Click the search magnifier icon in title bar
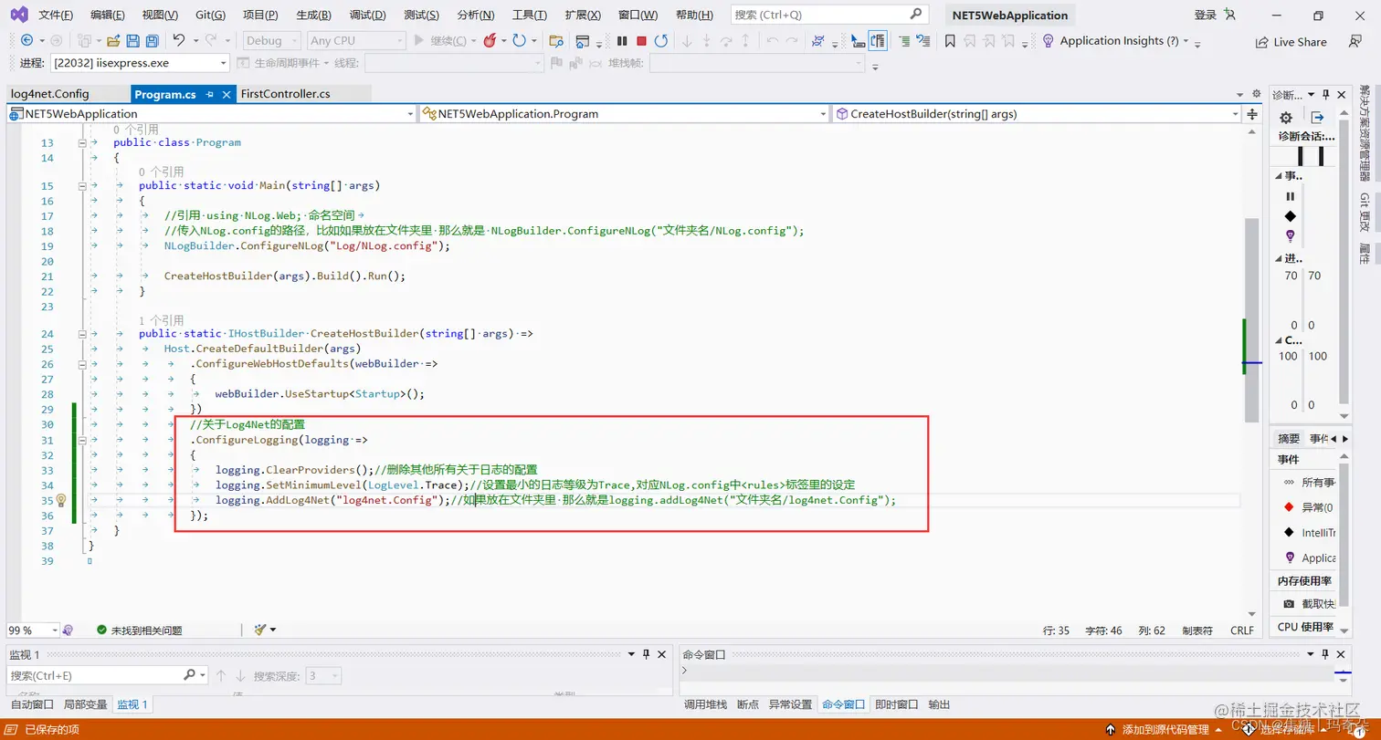Viewport: 1381px width, 740px height. click(x=916, y=14)
